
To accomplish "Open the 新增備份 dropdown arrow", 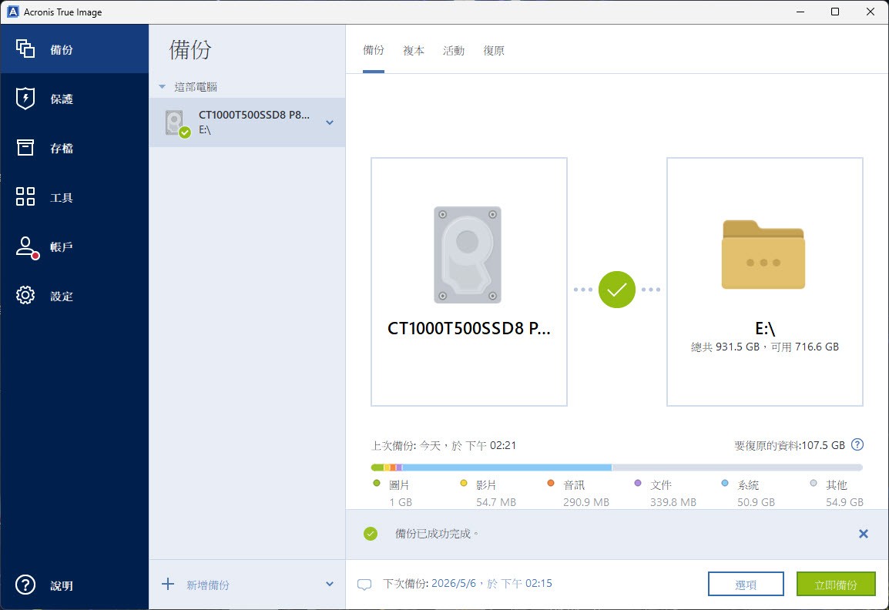I will point(330,584).
